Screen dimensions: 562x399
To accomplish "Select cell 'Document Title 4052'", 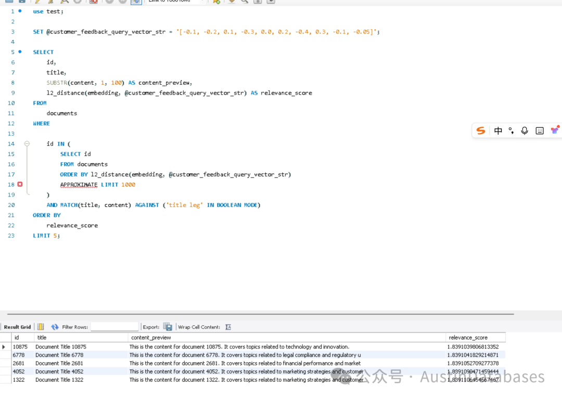I will pos(81,371).
